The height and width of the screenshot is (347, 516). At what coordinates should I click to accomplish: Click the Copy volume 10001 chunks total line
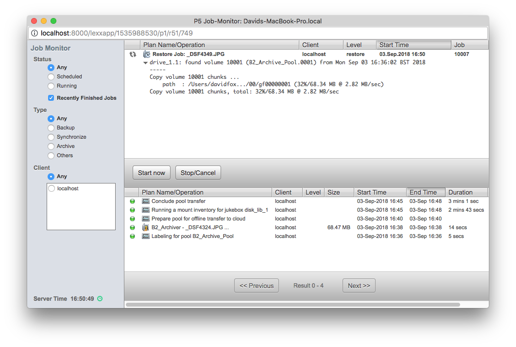(x=244, y=91)
